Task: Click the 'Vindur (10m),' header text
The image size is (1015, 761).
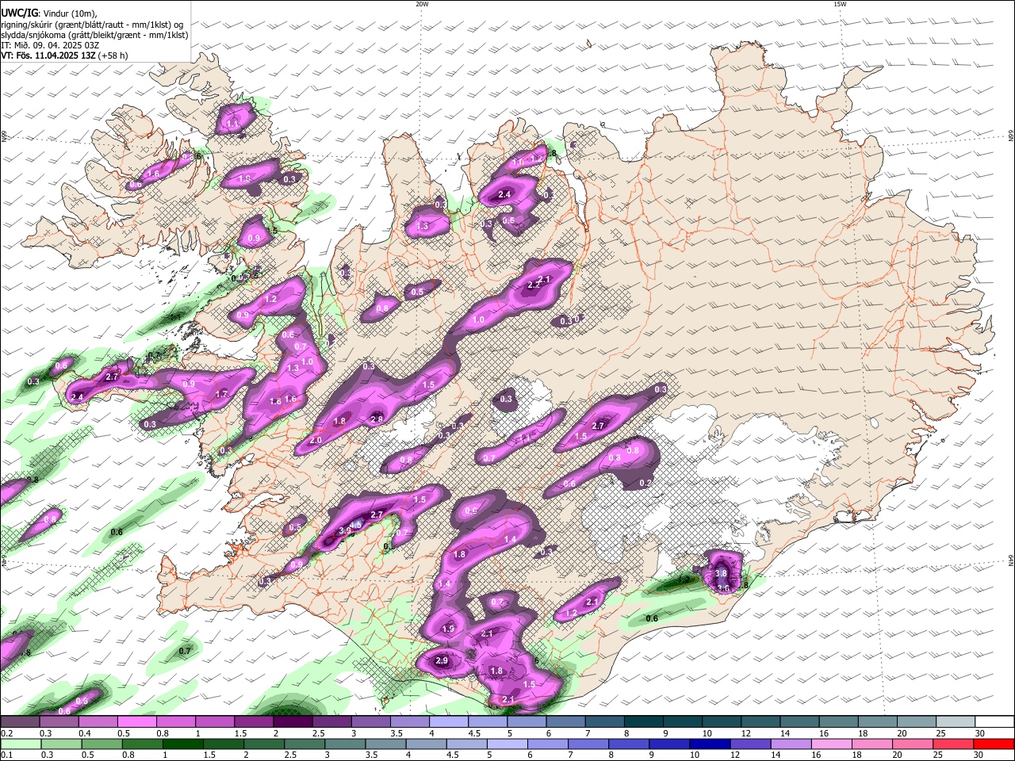Action: [x=69, y=13]
